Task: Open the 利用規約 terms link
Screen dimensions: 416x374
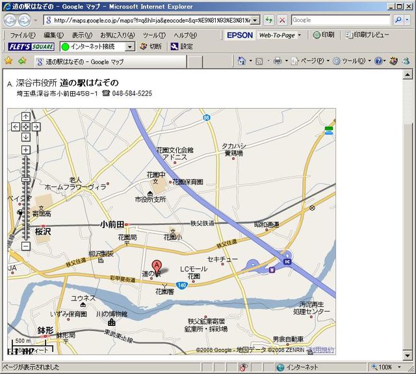Action: pos(322,350)
